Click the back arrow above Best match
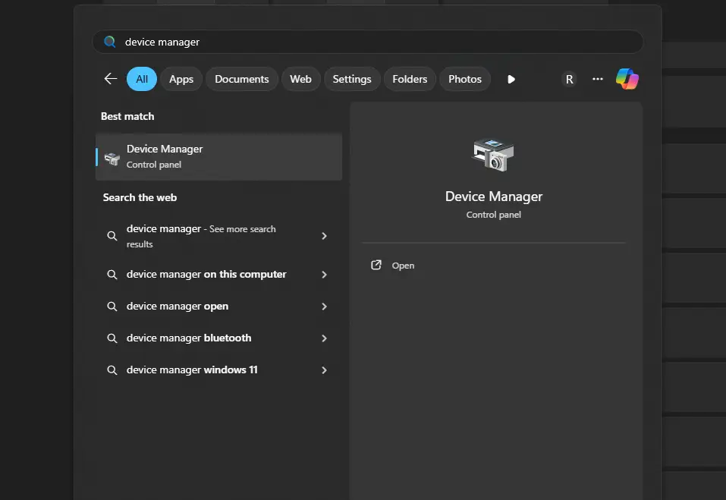 [x=110, y=78]
